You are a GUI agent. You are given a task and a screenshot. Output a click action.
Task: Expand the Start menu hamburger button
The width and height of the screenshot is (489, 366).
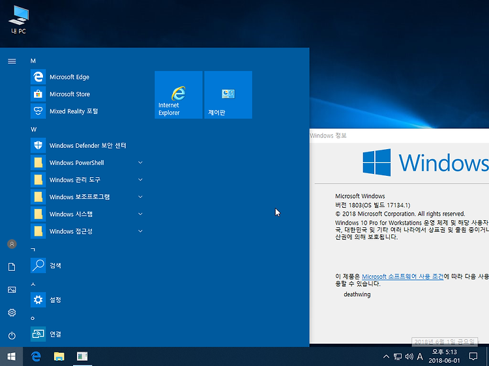click(12, 61)
